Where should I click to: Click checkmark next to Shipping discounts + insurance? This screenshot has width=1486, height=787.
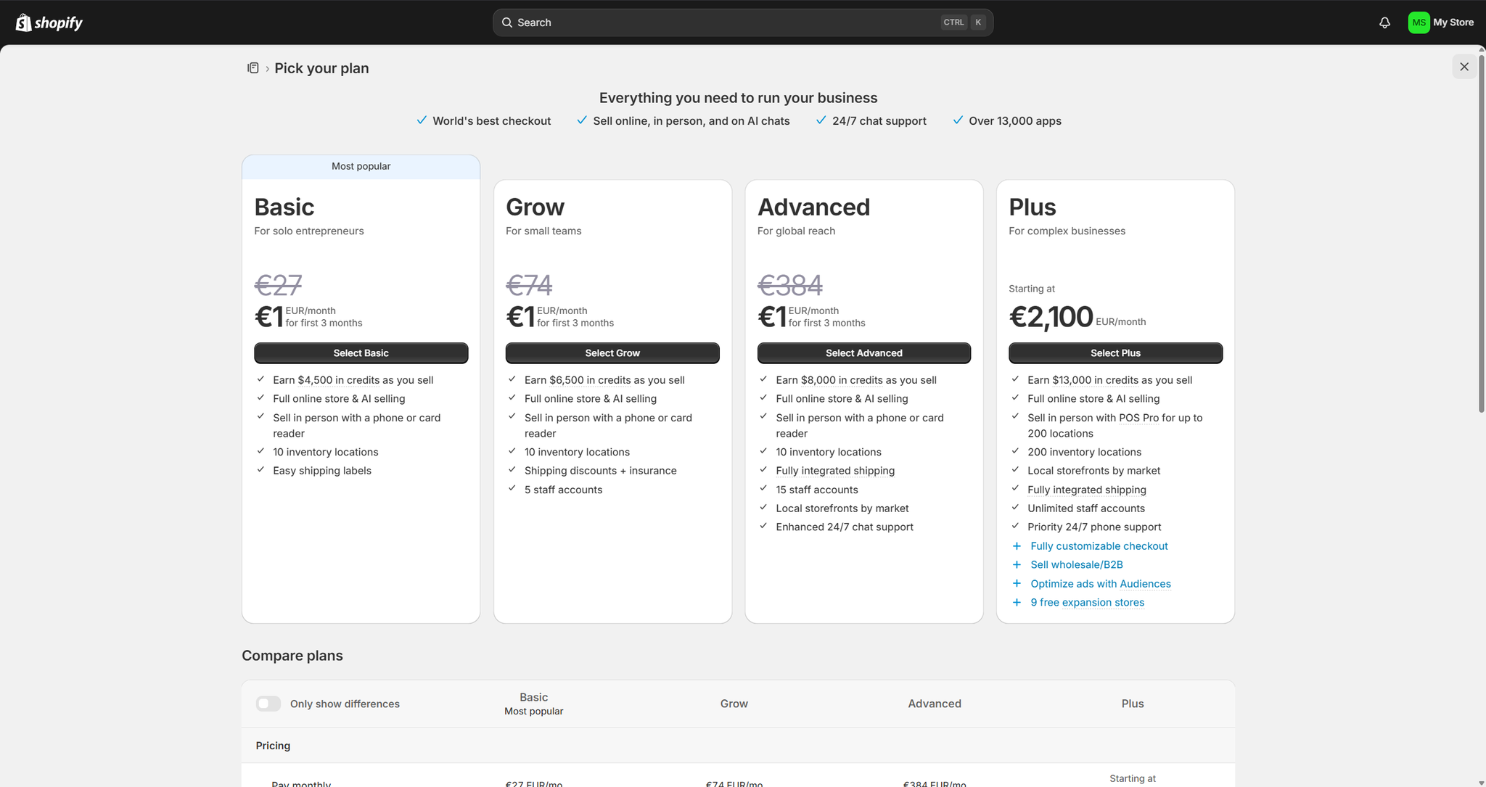[x=512, y=469]
